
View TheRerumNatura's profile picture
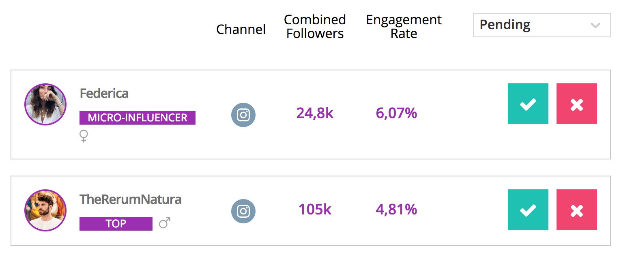(45, 210)
